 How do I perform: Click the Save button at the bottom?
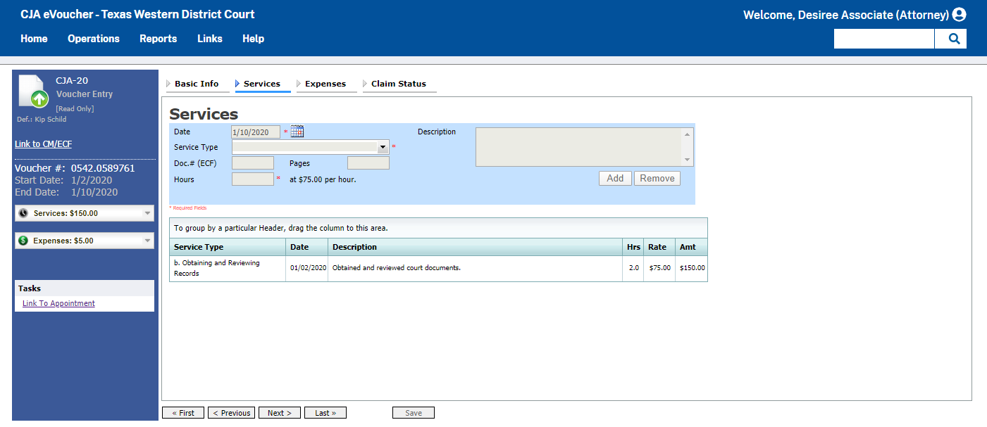pos(413,412)
